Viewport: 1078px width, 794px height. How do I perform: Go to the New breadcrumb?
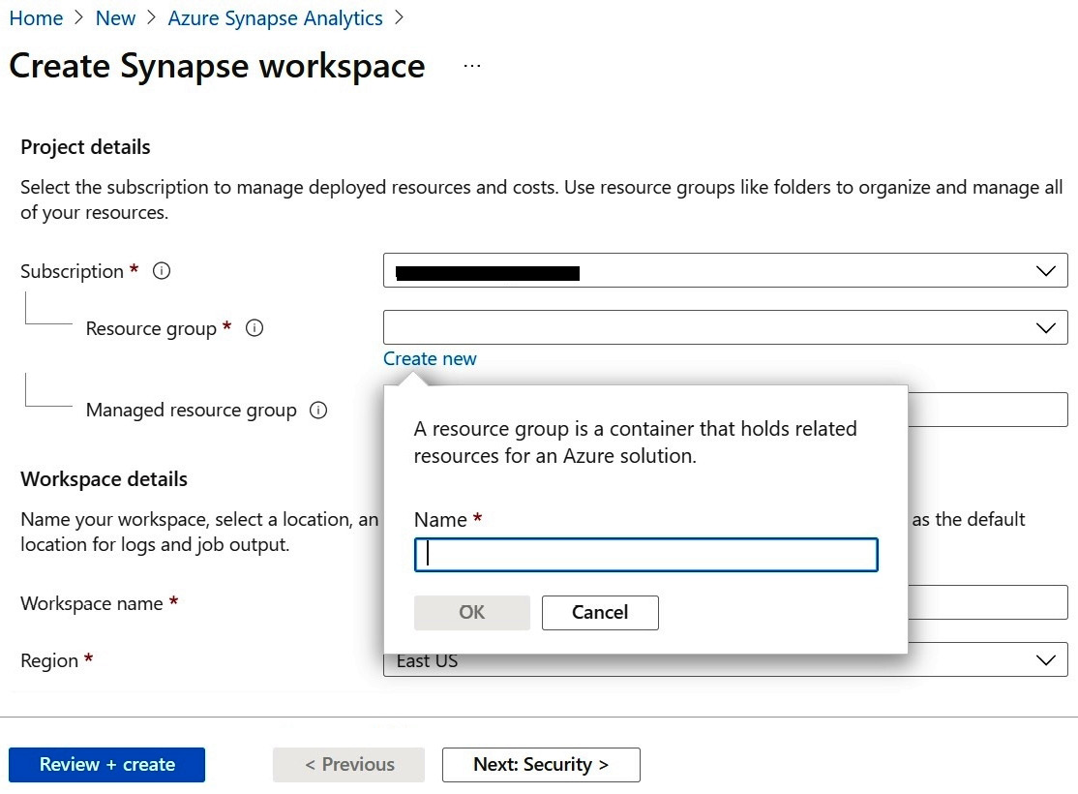click(115, 17)
